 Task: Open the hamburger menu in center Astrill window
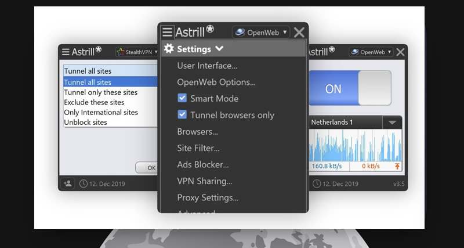tap(167, 32)
